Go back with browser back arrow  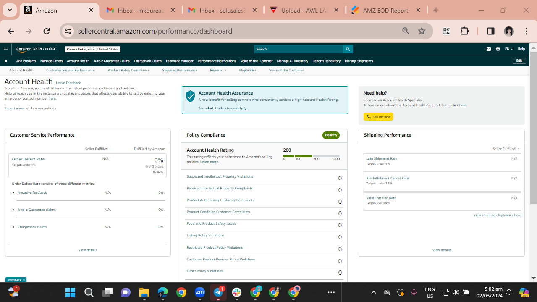click(x=11, y=31)
